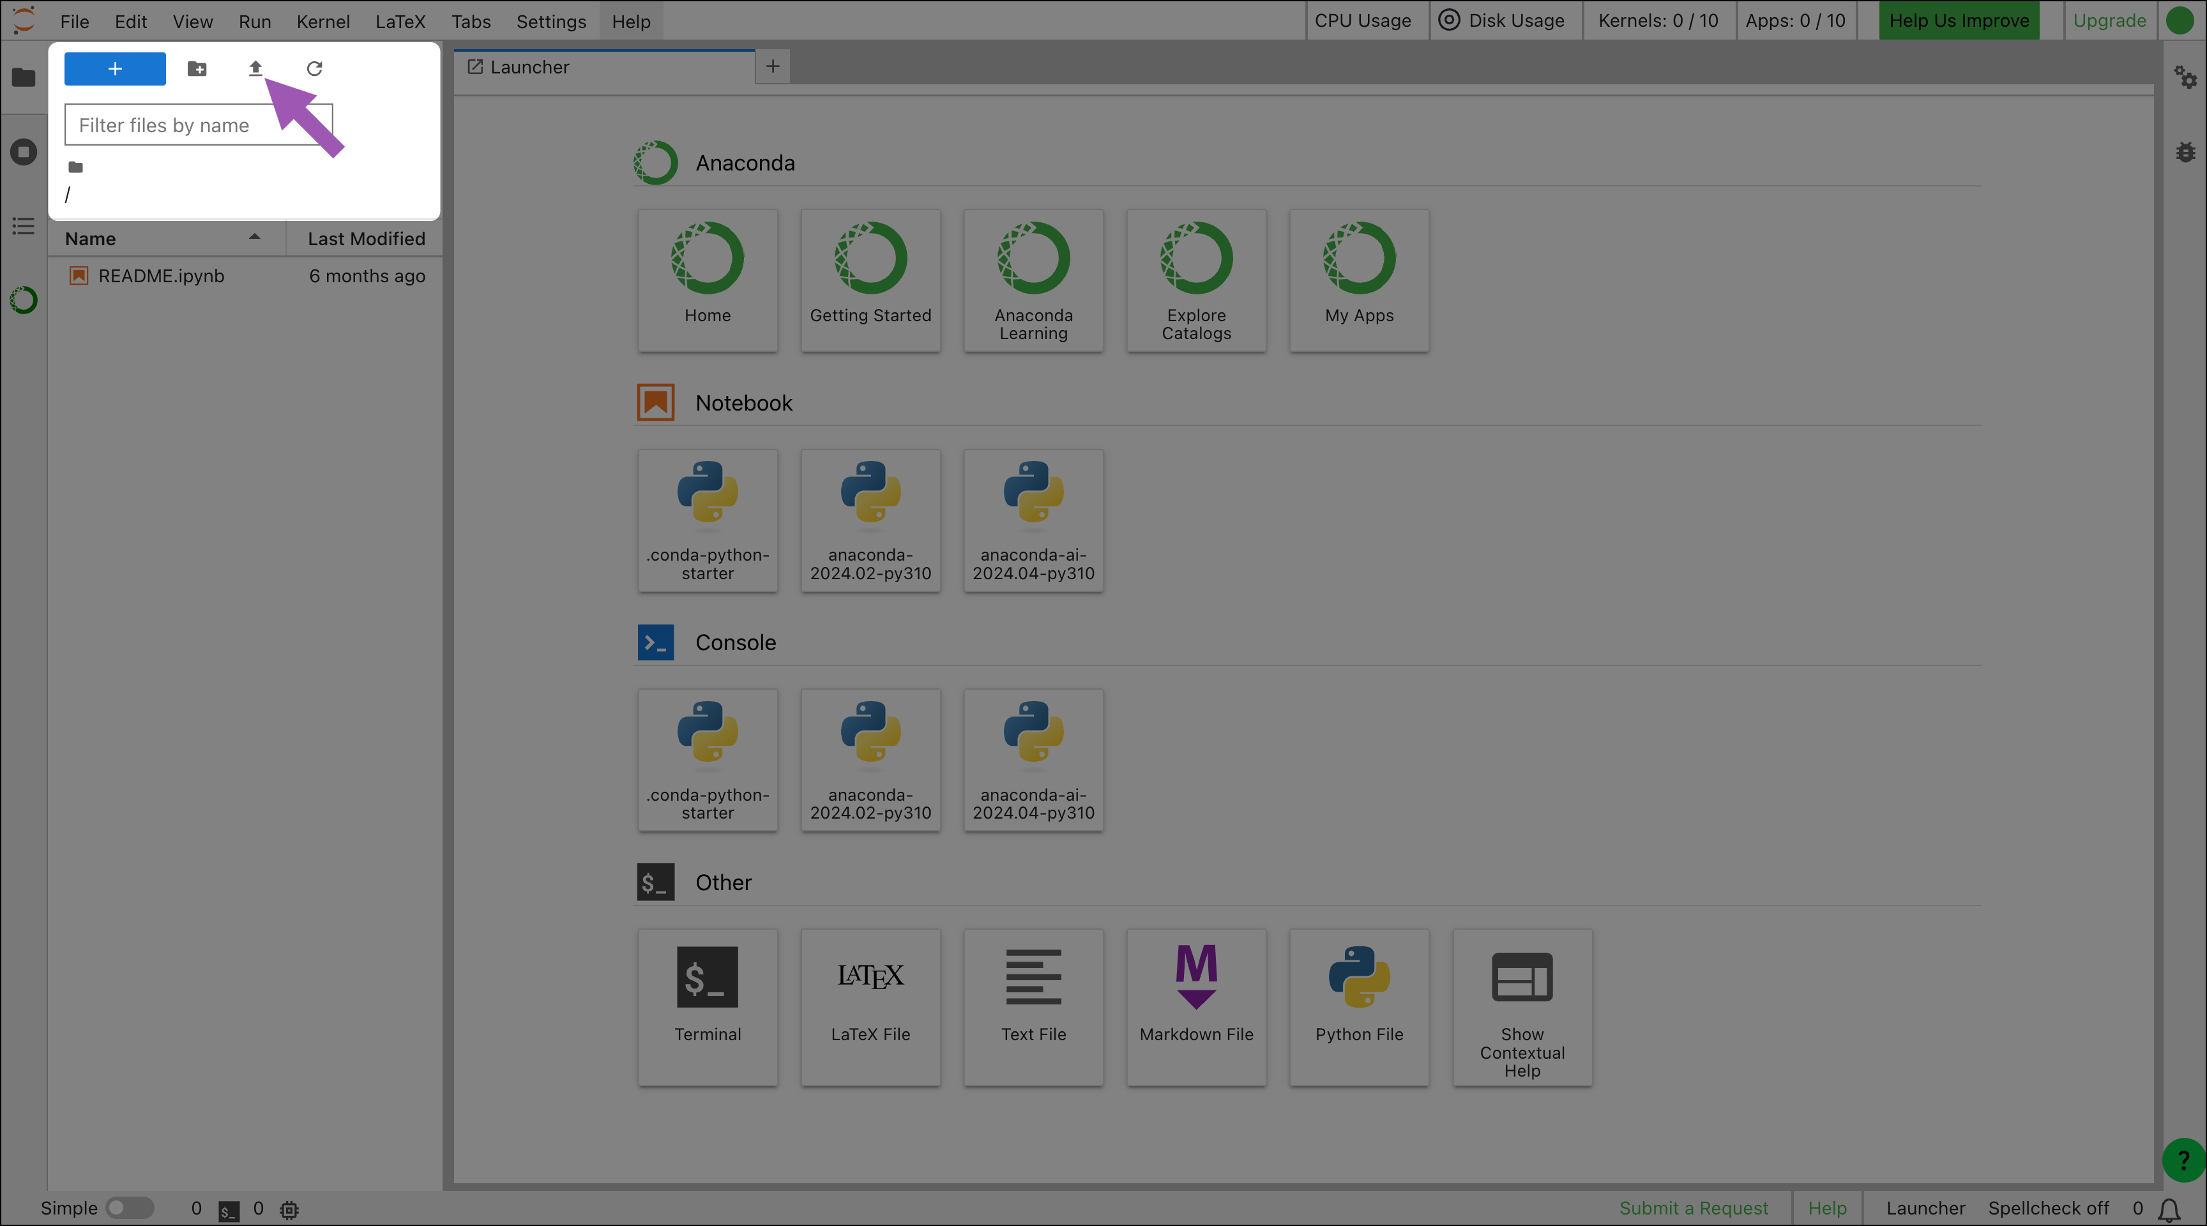Image resolution: width=2207 pixels, height=1226 pixels.
Task: Refresh the file browser listing
Action: 314,68
